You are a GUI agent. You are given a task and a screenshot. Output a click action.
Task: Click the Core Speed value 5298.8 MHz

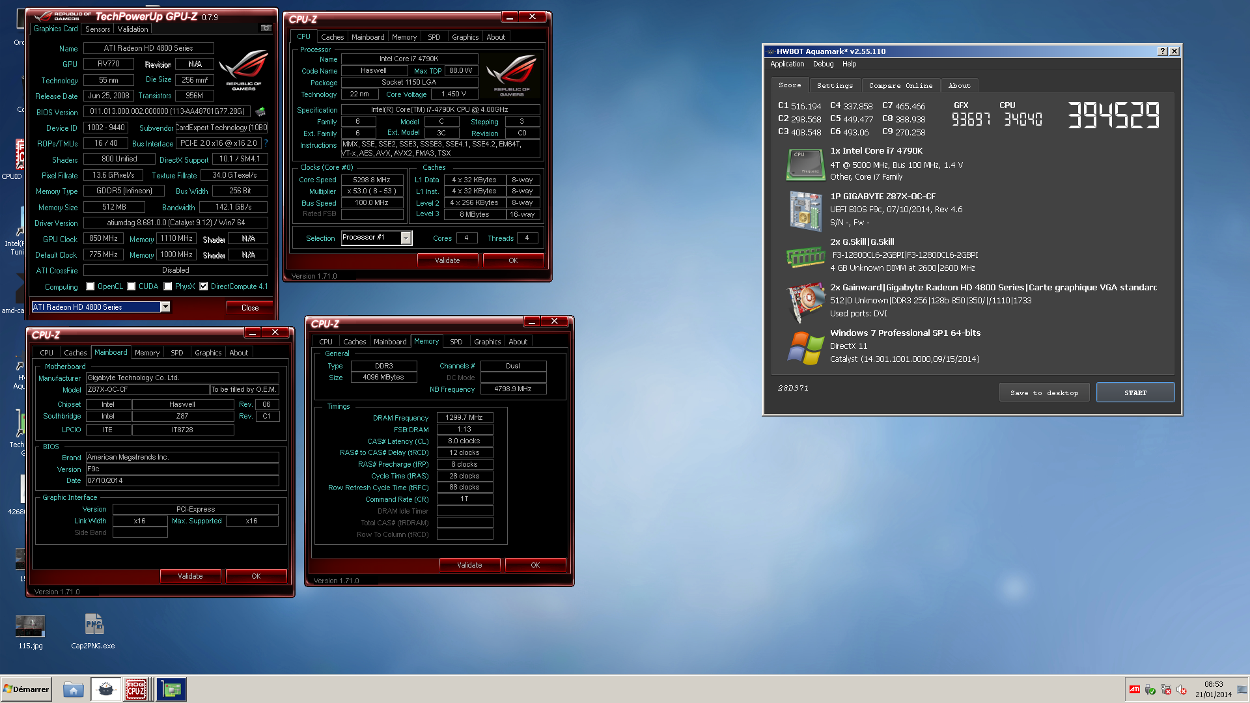pyautogui.click(x=371, y=180)
